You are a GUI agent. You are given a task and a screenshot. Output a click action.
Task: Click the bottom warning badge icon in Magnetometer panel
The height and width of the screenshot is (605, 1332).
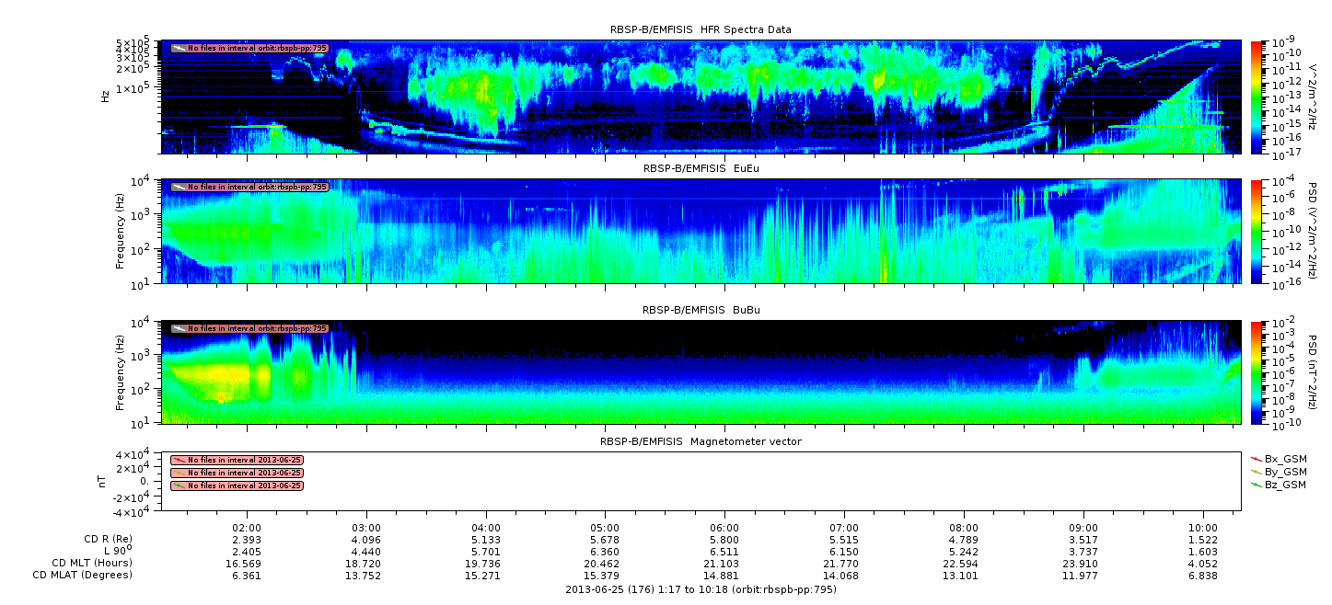point(179,485)
